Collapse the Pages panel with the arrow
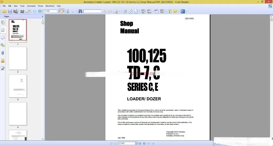 pyautogui.click(x=43, y=17)
